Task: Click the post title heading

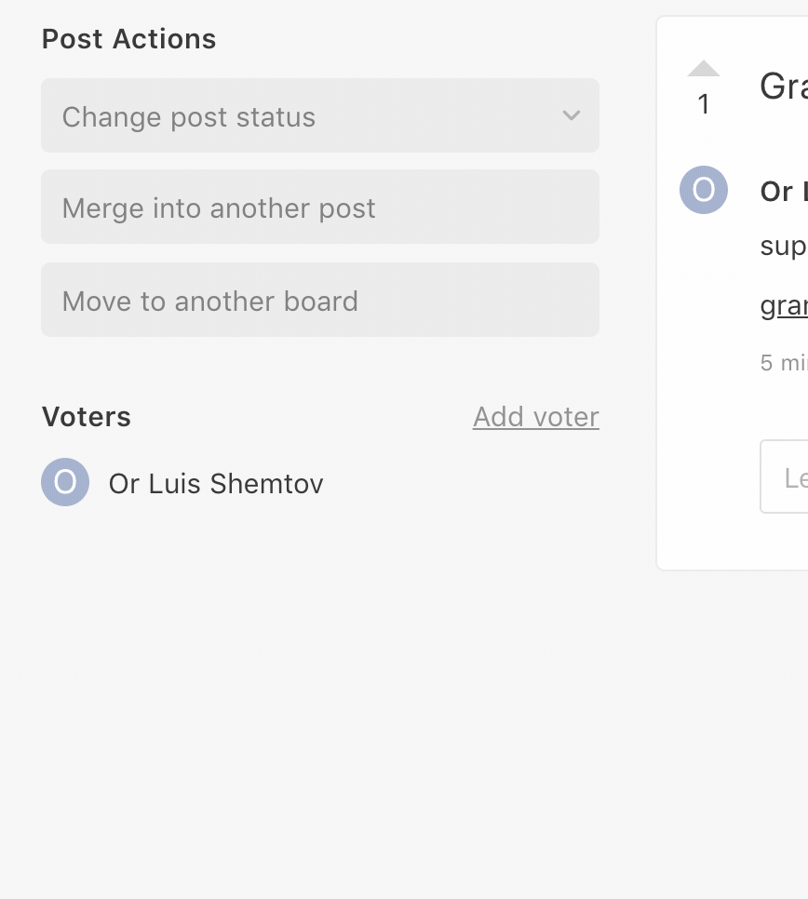Action: pyautogui.click(x=784, y=86)
